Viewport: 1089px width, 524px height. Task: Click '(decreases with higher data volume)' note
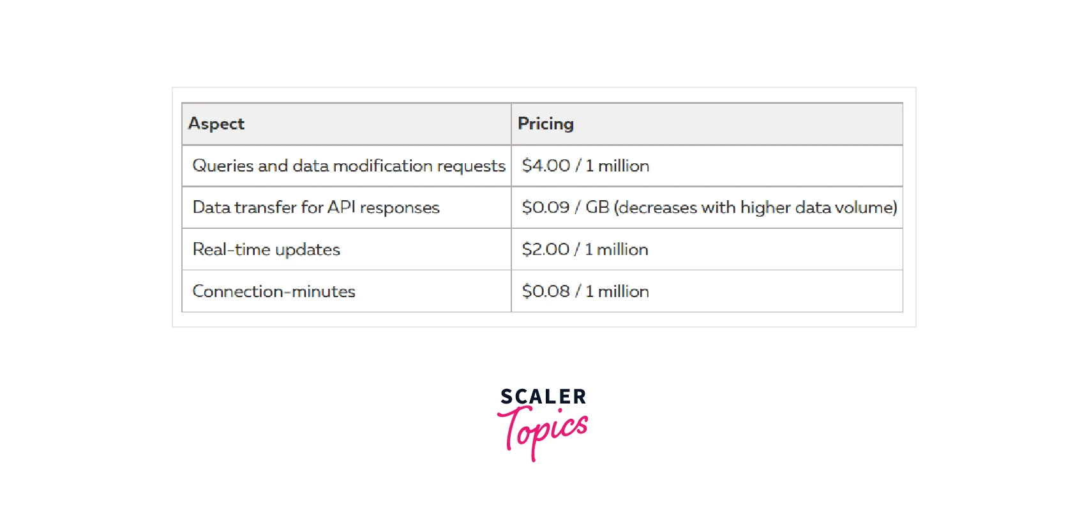[x=755, y=208]
